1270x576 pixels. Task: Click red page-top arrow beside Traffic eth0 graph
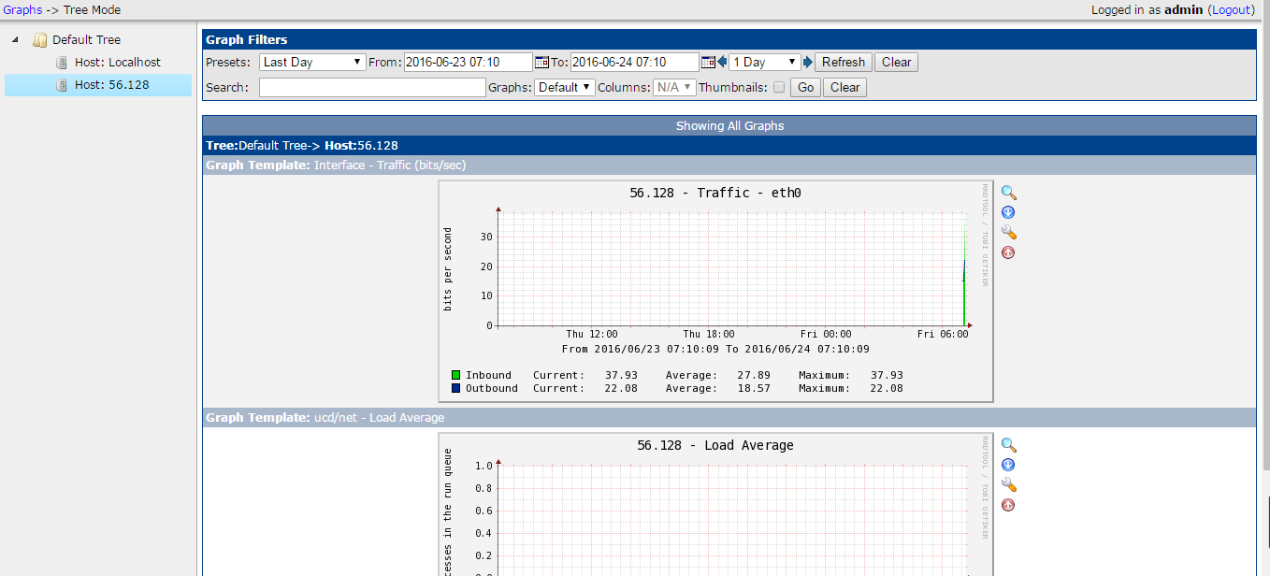tap(1008, 252)
